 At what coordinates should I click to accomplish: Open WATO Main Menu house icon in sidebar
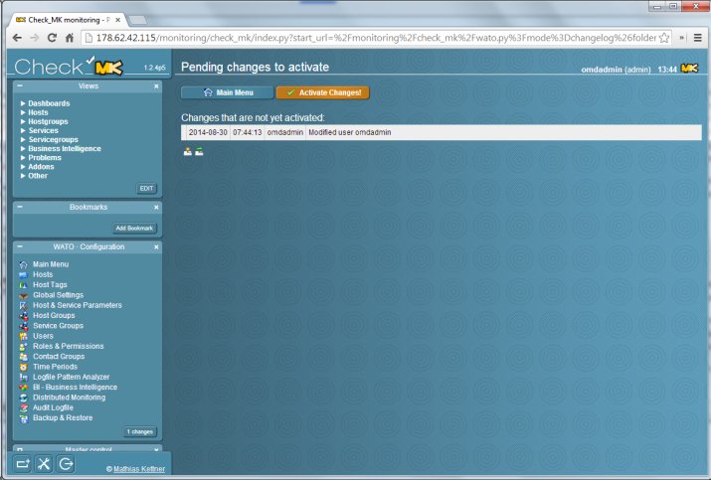(x=23, y=264)
